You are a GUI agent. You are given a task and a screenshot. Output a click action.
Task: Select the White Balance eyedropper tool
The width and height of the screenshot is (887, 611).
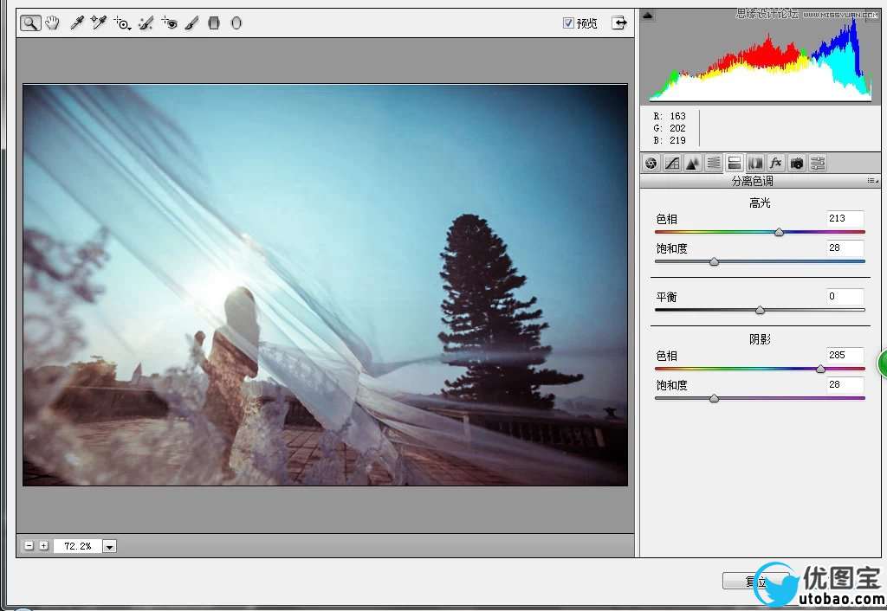pyautogui.click(x=76, y=23)
